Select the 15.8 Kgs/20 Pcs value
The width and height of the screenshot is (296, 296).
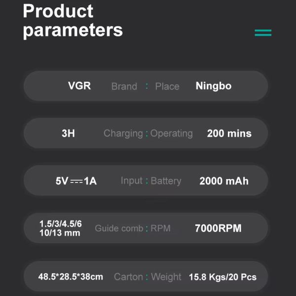pos(223,277)
